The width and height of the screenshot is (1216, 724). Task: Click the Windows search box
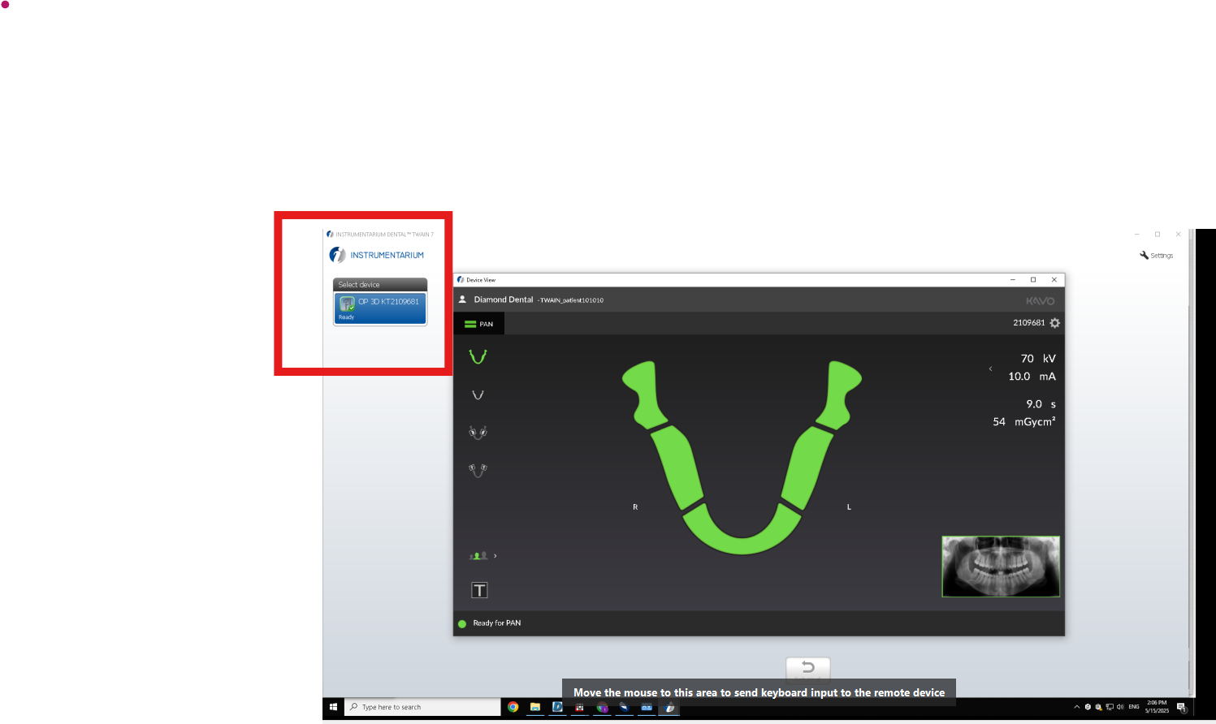(x=422, y=707)
